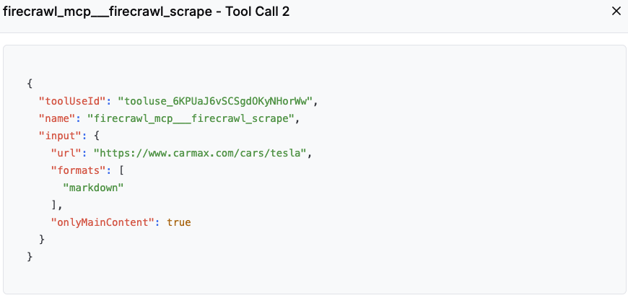
Task: Click the dialog title 'firecrawl_mcp___firecrawl_scrape - Tool Call 2'
Action: pos(147,12)
